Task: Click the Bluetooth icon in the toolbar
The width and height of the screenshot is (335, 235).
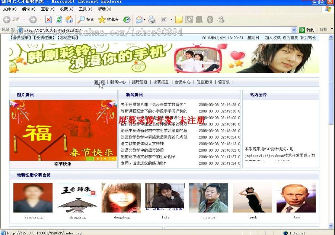Action: click(x=210, y=19)
